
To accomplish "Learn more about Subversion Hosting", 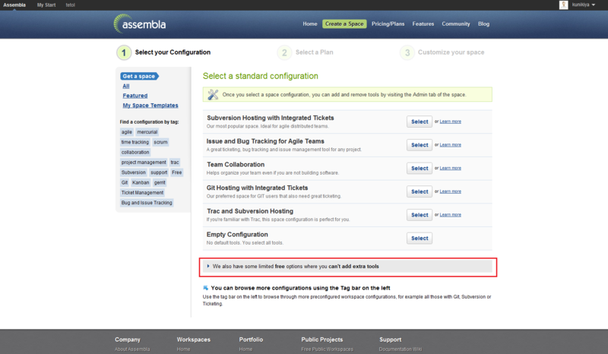I will pyautogui.click(x=450, y=122).
